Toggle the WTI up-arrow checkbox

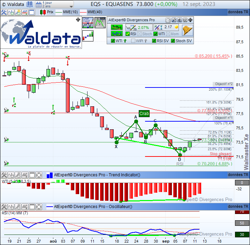click(x=113, y=41)
